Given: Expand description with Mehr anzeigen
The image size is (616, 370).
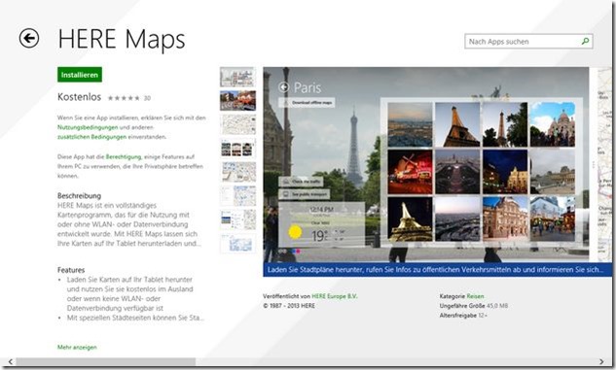Looking at the screenshot, I should [77, 348].
